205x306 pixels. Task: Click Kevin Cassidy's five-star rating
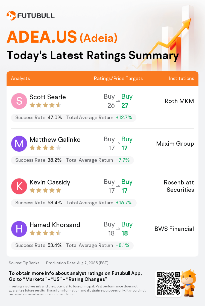[45, 190]
